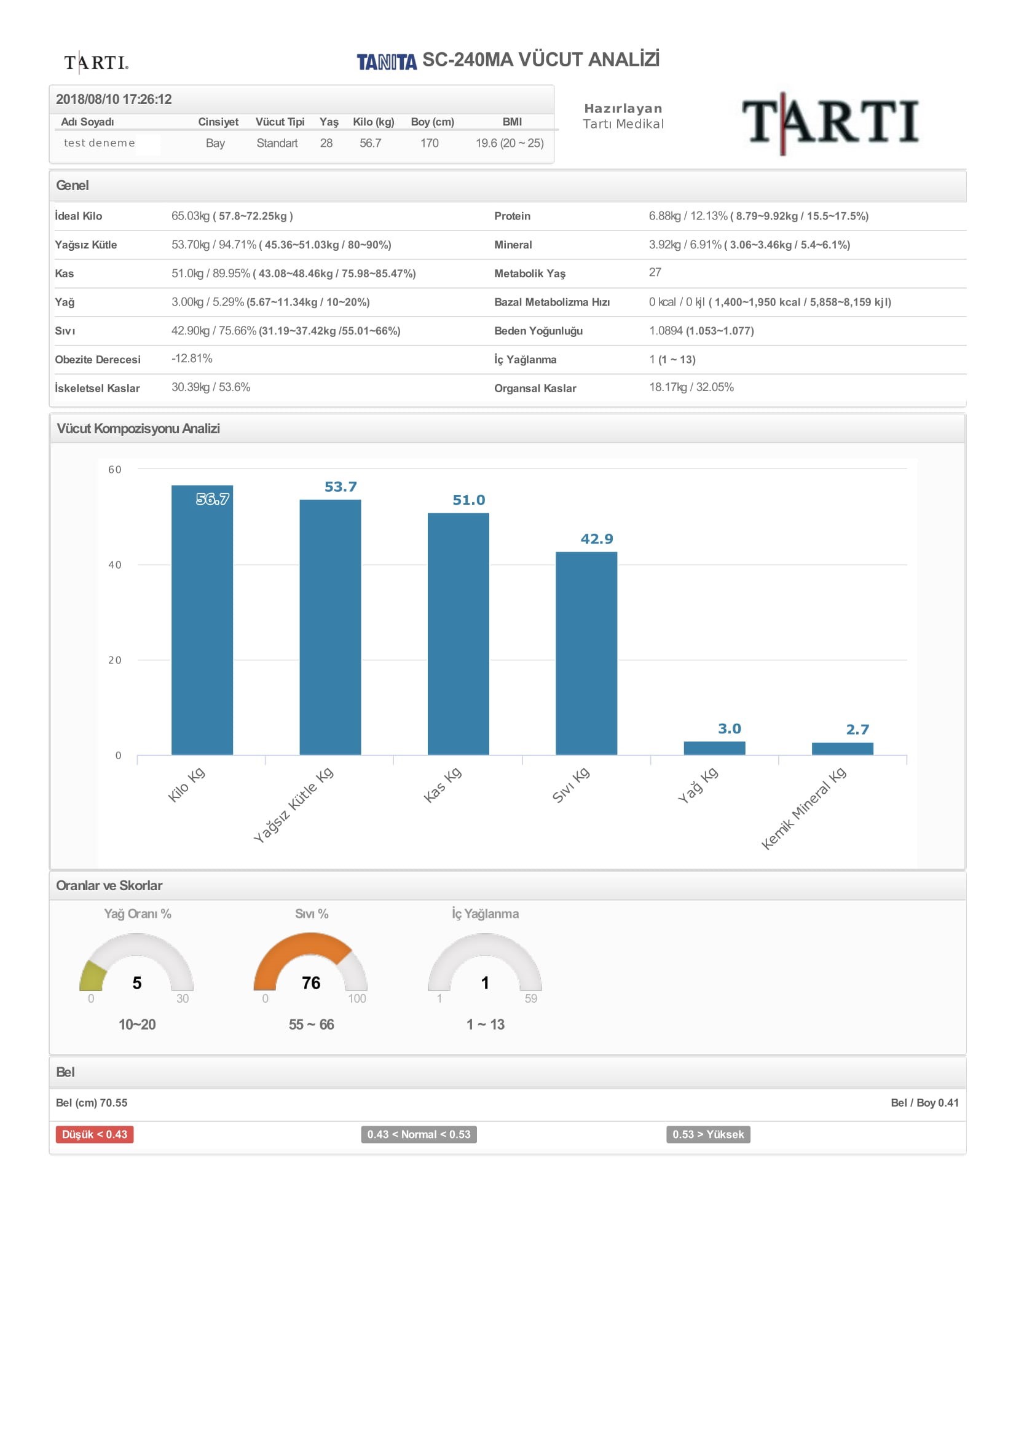
Task: Click the red Düşük < 0.43 badge
Action: (95, 1134)
